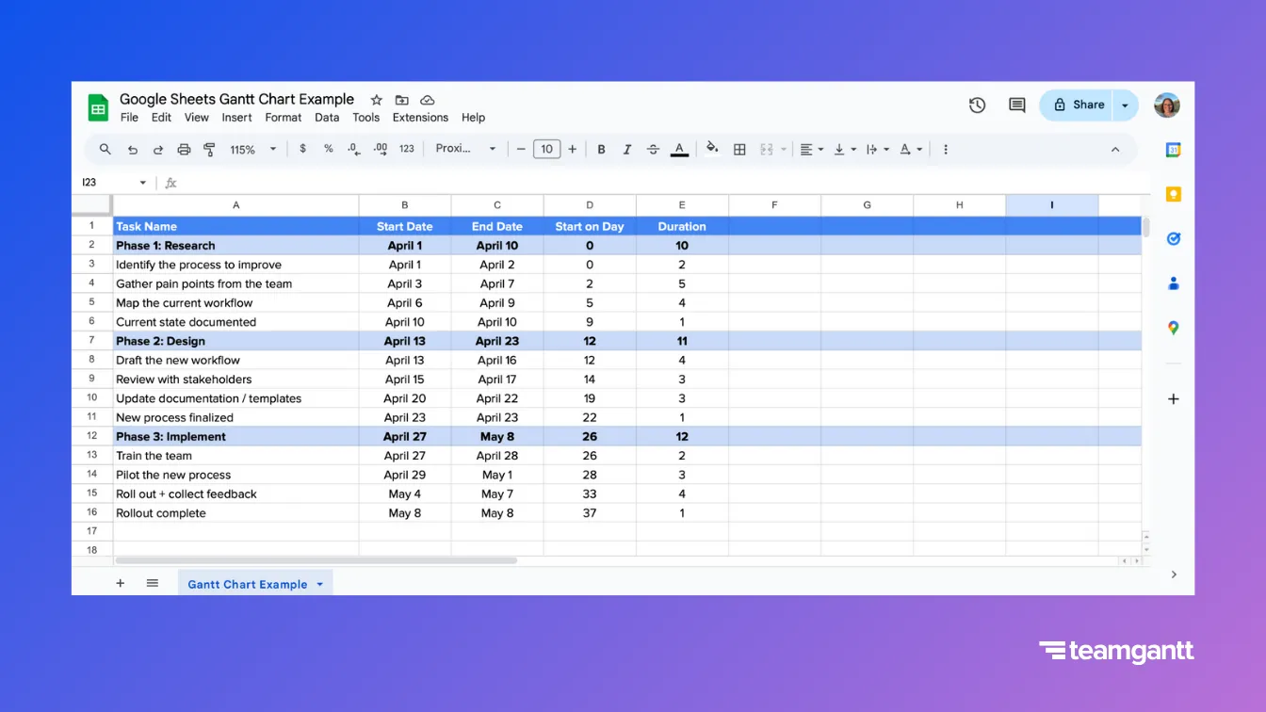Open the Borders tool

pos(739,149)
